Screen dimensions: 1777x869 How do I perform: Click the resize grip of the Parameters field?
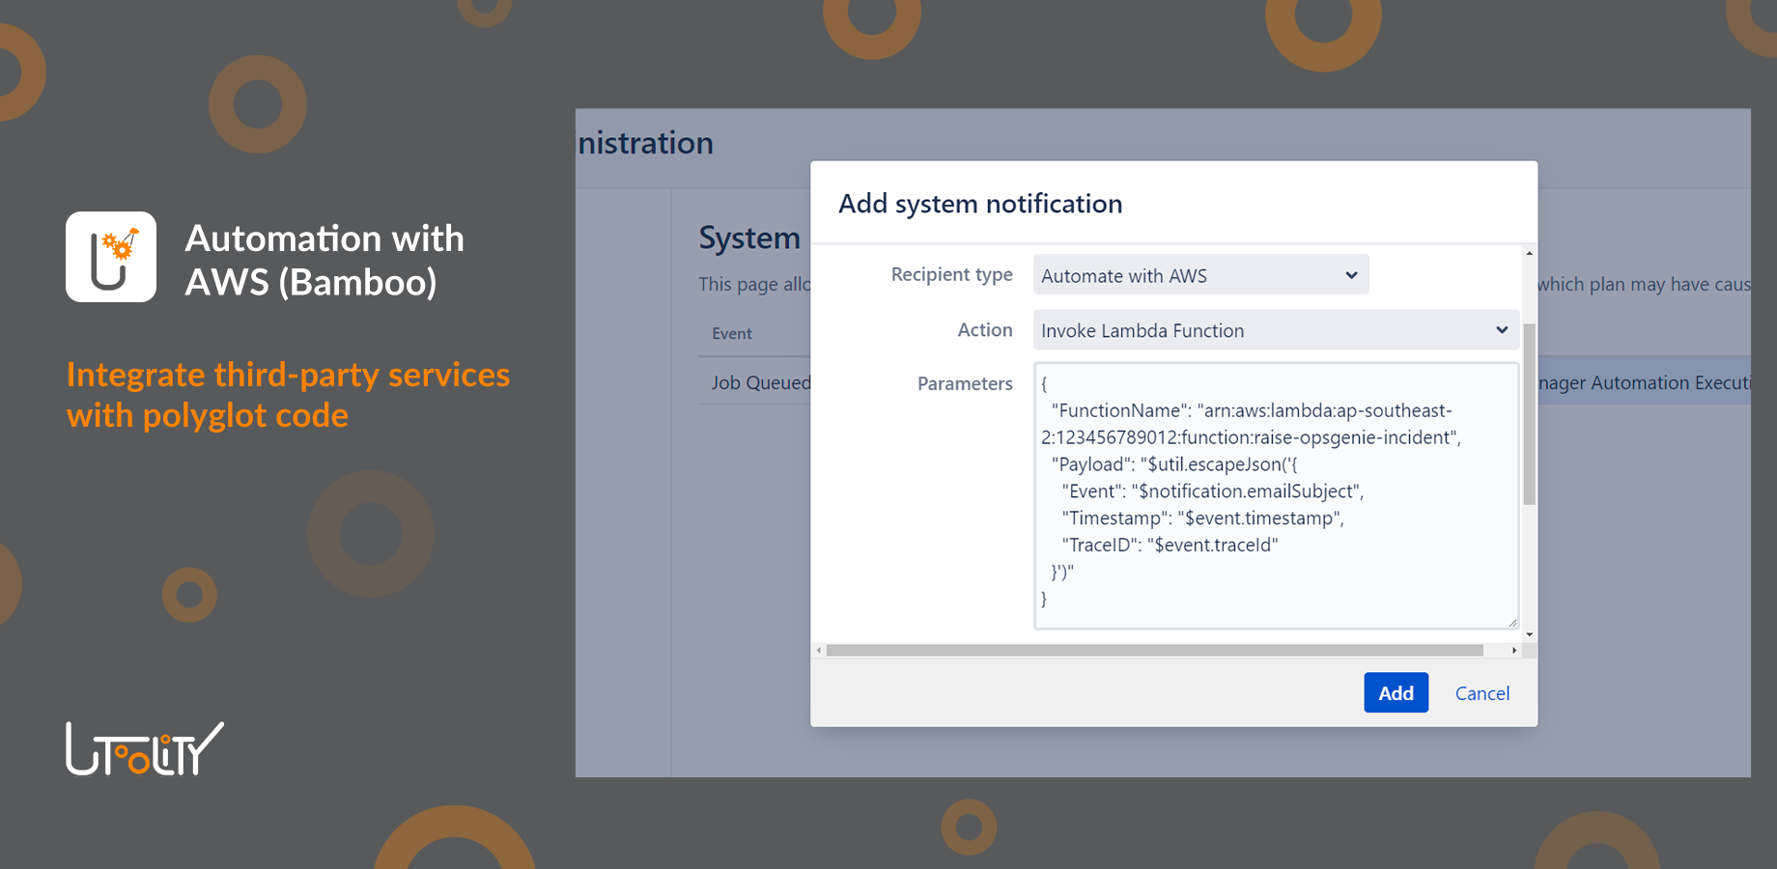[1511, 622]
